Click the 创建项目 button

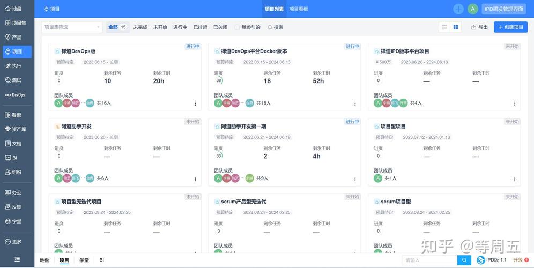pos(510,27)
